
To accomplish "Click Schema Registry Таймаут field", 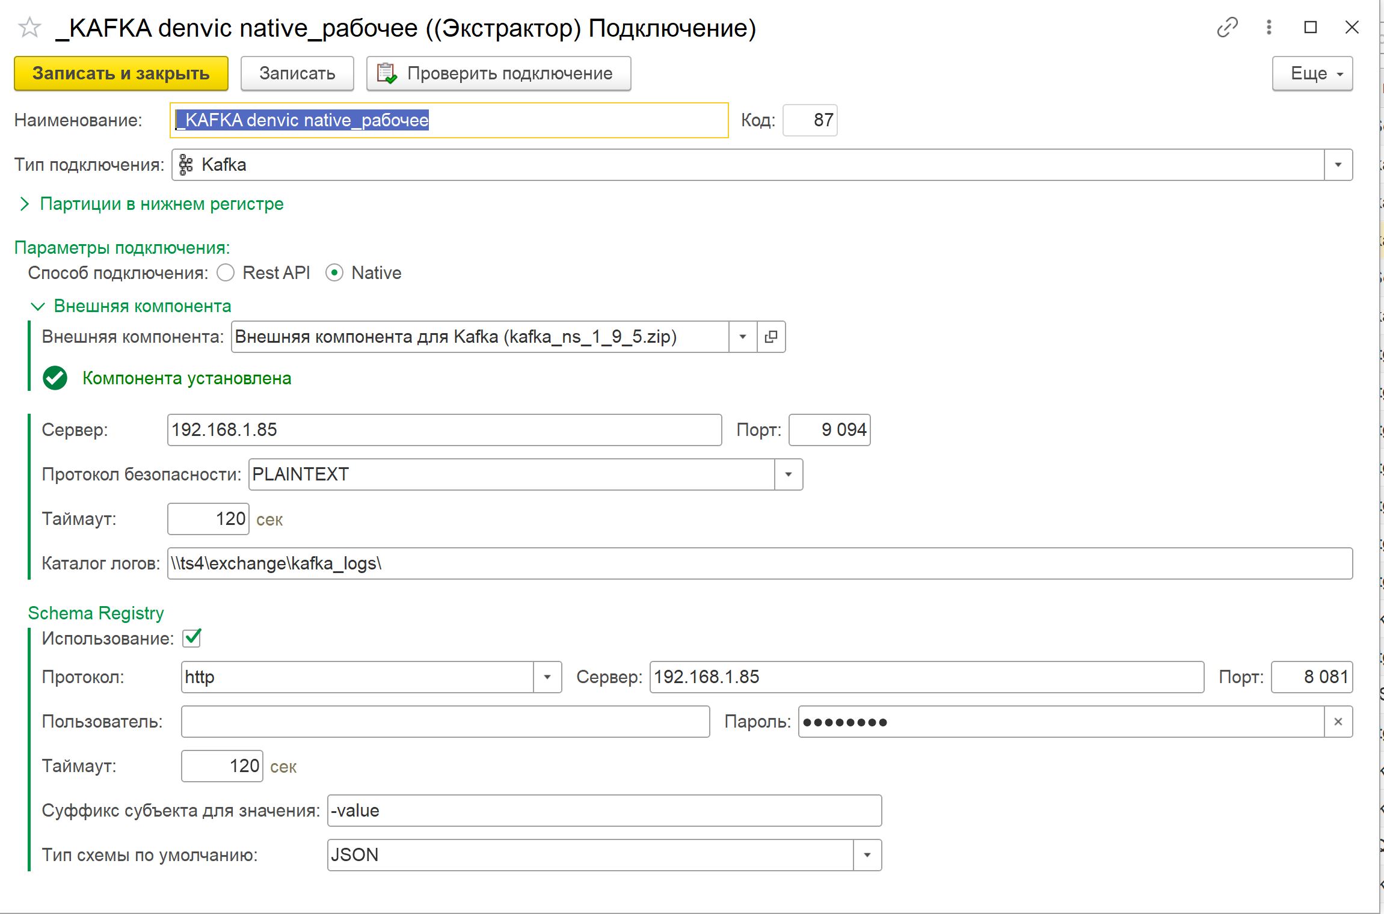I will (x=222, y=766).
